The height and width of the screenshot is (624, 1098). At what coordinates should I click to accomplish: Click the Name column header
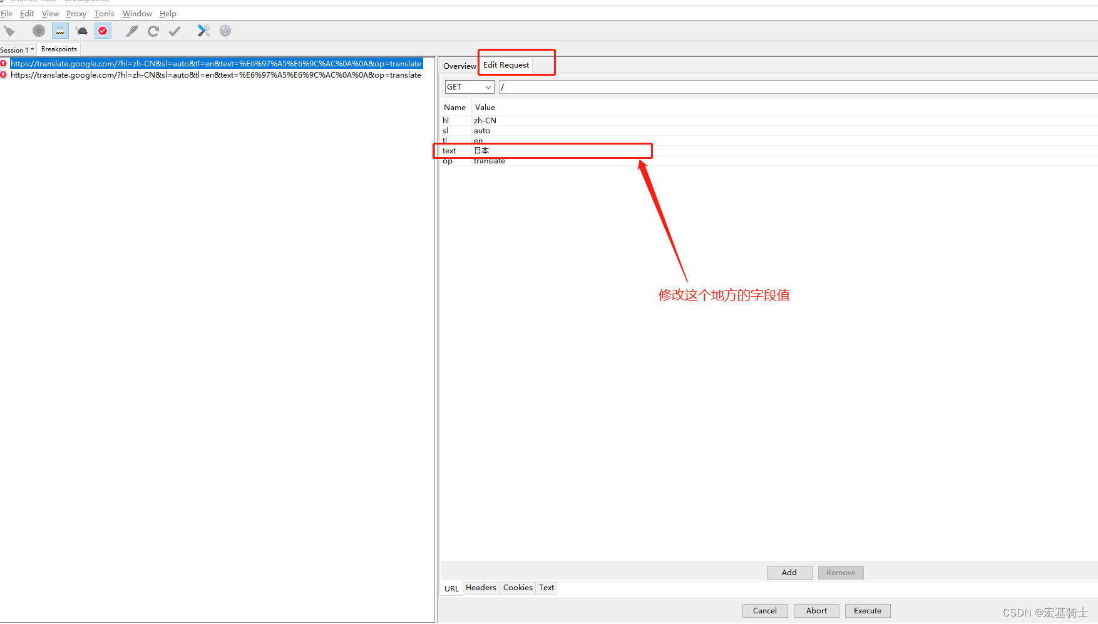pos(455,108)
